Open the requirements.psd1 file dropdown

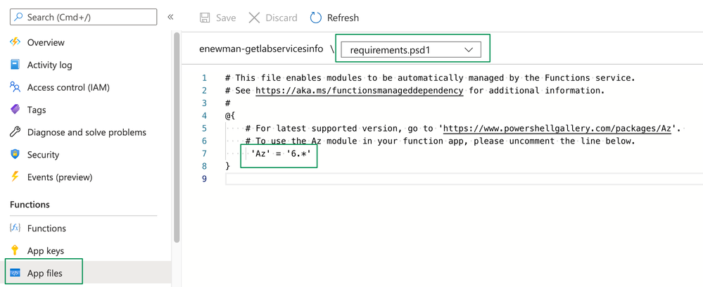pos(411,50)
